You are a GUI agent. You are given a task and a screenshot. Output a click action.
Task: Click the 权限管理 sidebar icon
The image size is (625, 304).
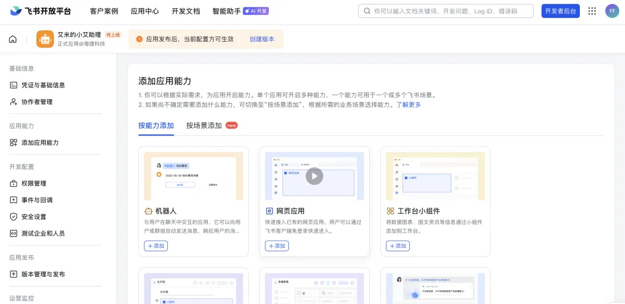[x=13, y=184]
